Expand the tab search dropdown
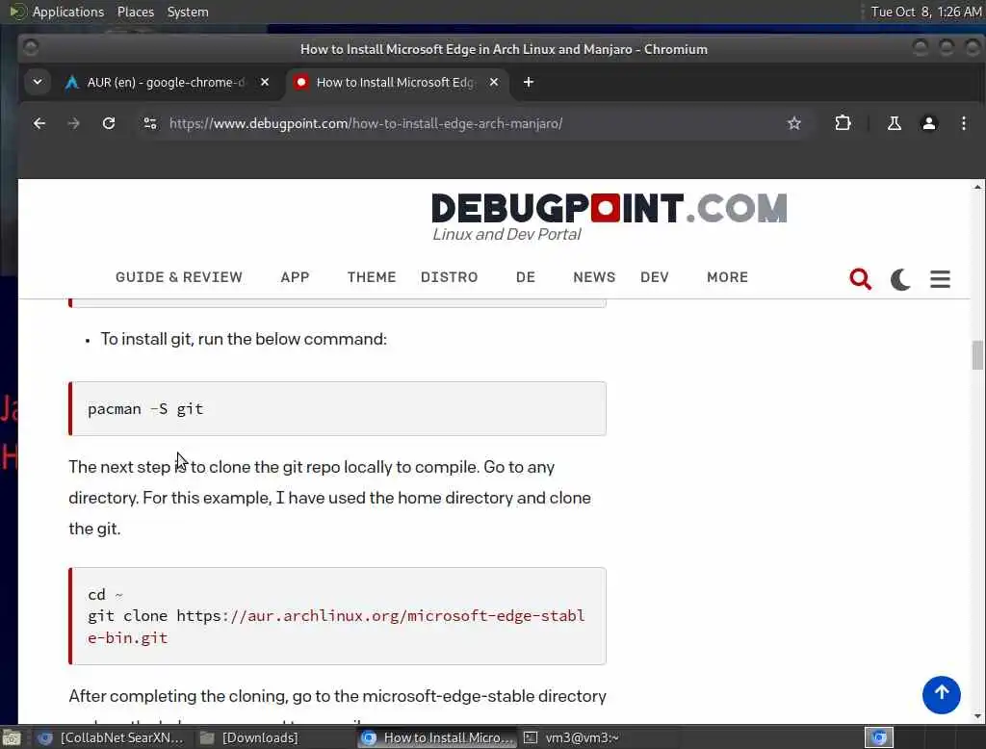 [x=38, y=83]
